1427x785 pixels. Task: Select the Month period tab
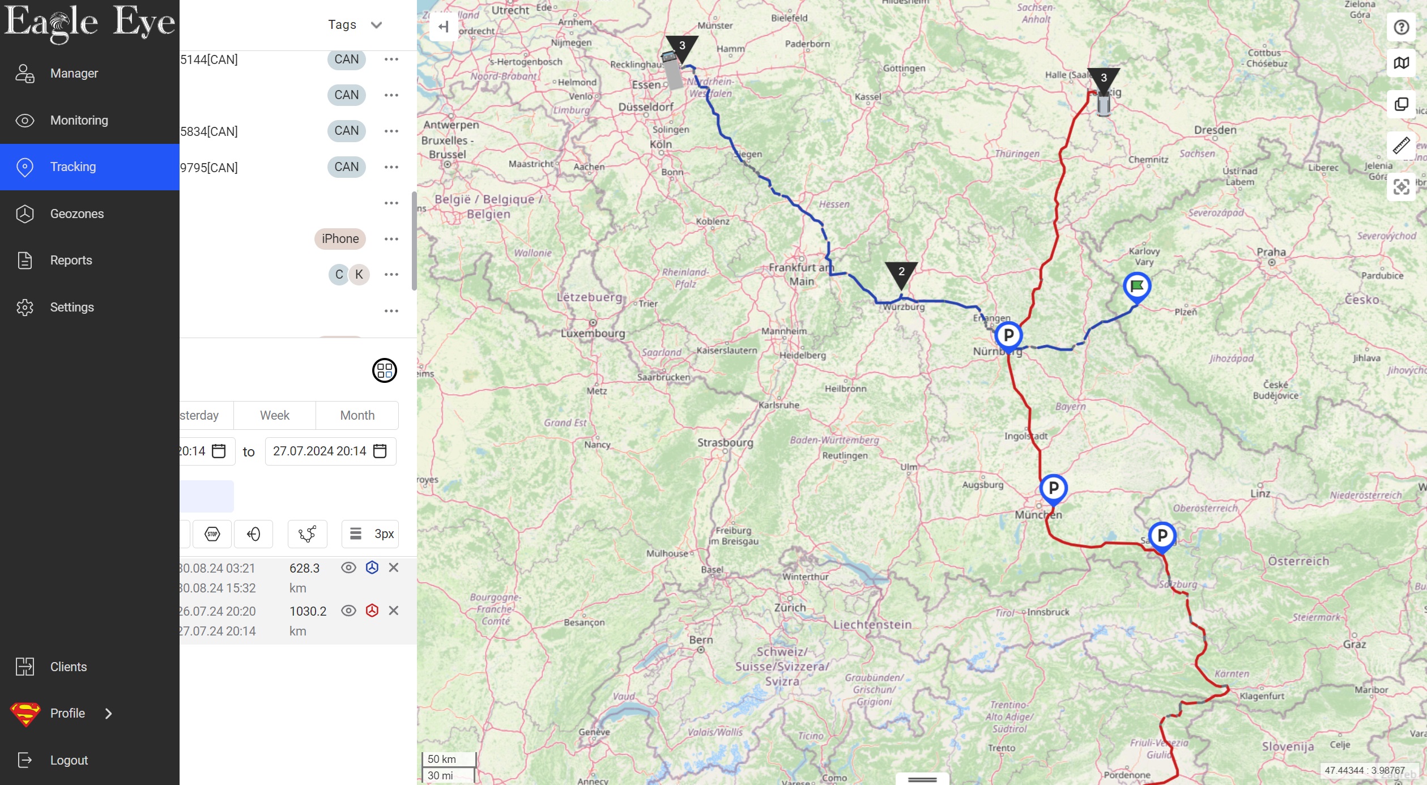point(357,415)
